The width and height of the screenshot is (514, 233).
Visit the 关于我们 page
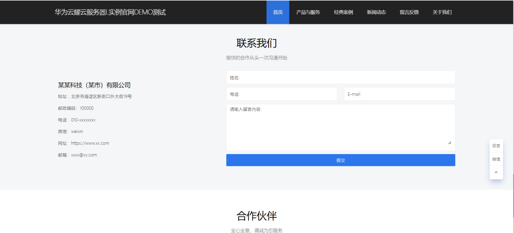pos(442,12)
